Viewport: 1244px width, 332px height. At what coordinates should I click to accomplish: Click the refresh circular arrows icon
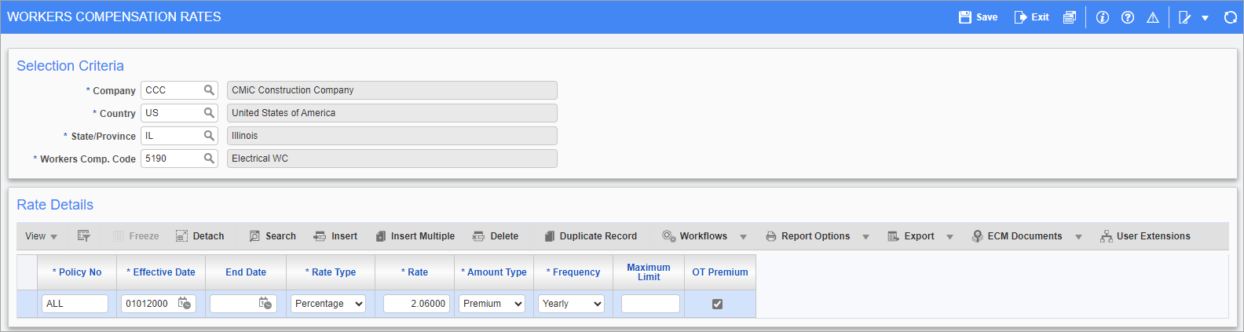pyautogui.click(x=1231, y=17)
